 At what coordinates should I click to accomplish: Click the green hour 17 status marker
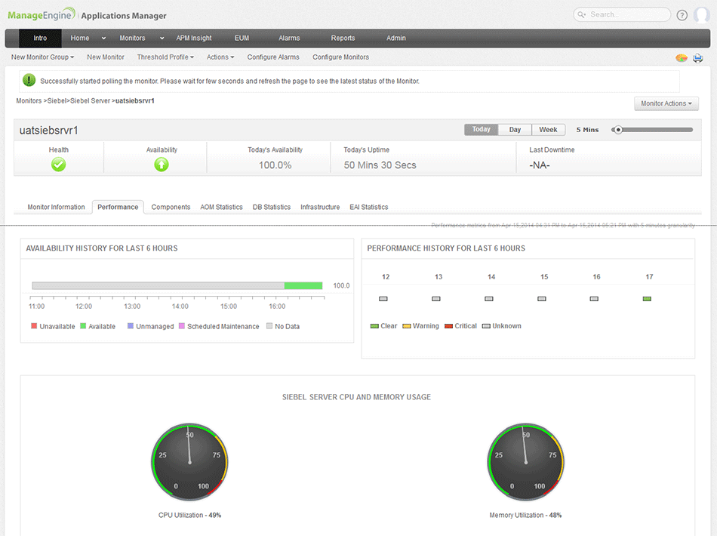pyautogui.click(x=647, y=299)
